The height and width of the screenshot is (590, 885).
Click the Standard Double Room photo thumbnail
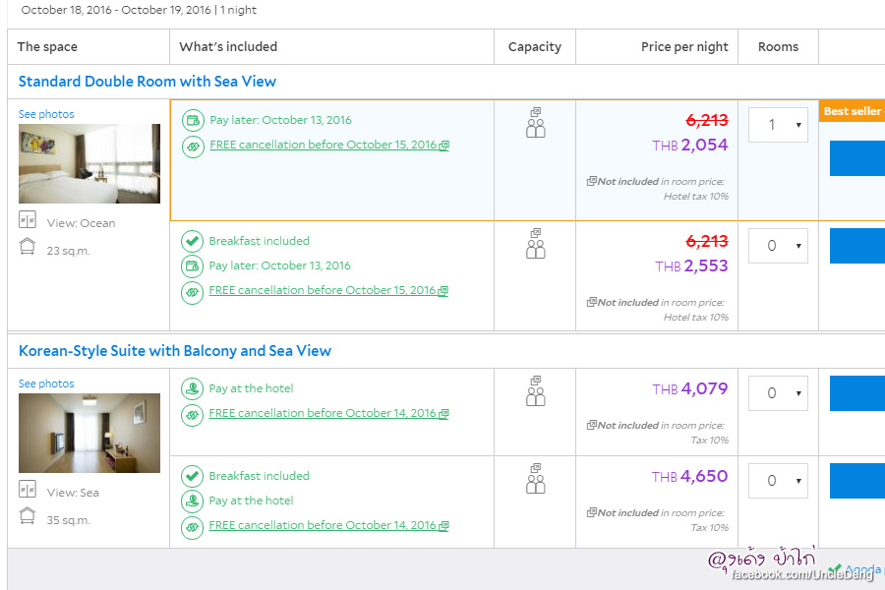[89, 163]
